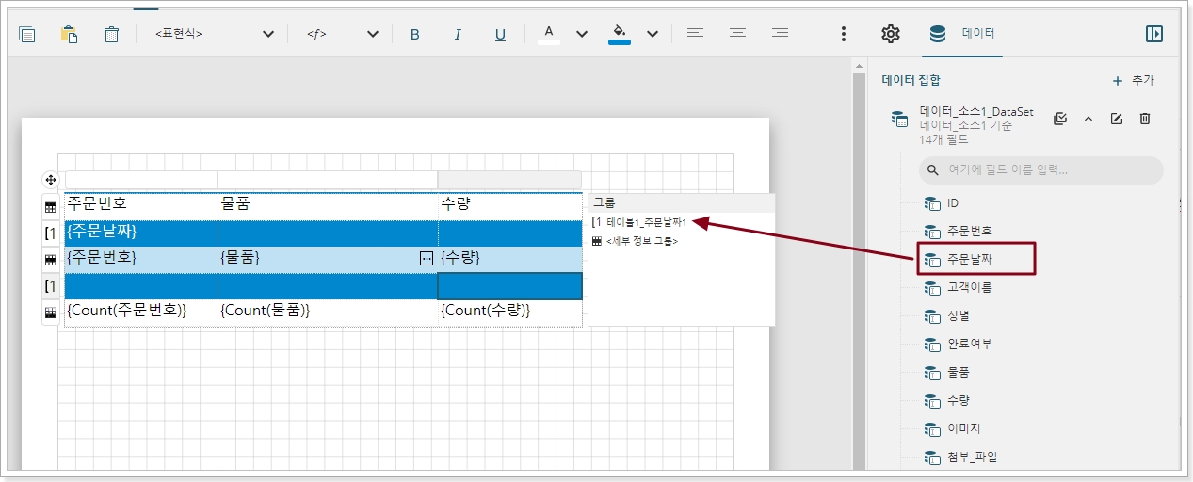Switch to the 데이터 tab
This screenshot has height=482, width=1193.
[962, 34]
